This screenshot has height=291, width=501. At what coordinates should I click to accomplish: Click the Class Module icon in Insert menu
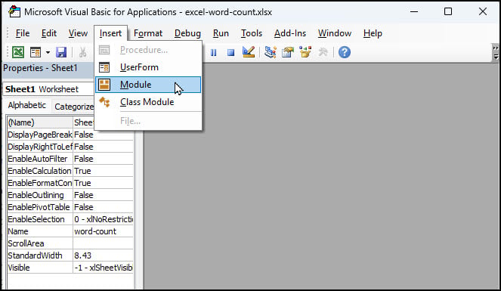(104, 102)
